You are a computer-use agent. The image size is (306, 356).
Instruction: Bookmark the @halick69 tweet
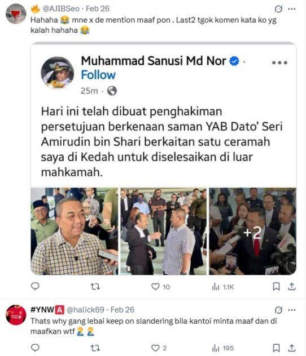[276, 348]
